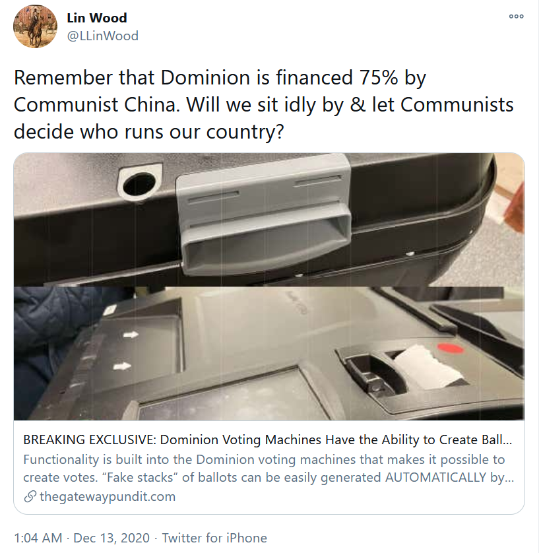Click the article description starting with Functionality
Viewport: 539px width, 553px height.
point(269,469)
